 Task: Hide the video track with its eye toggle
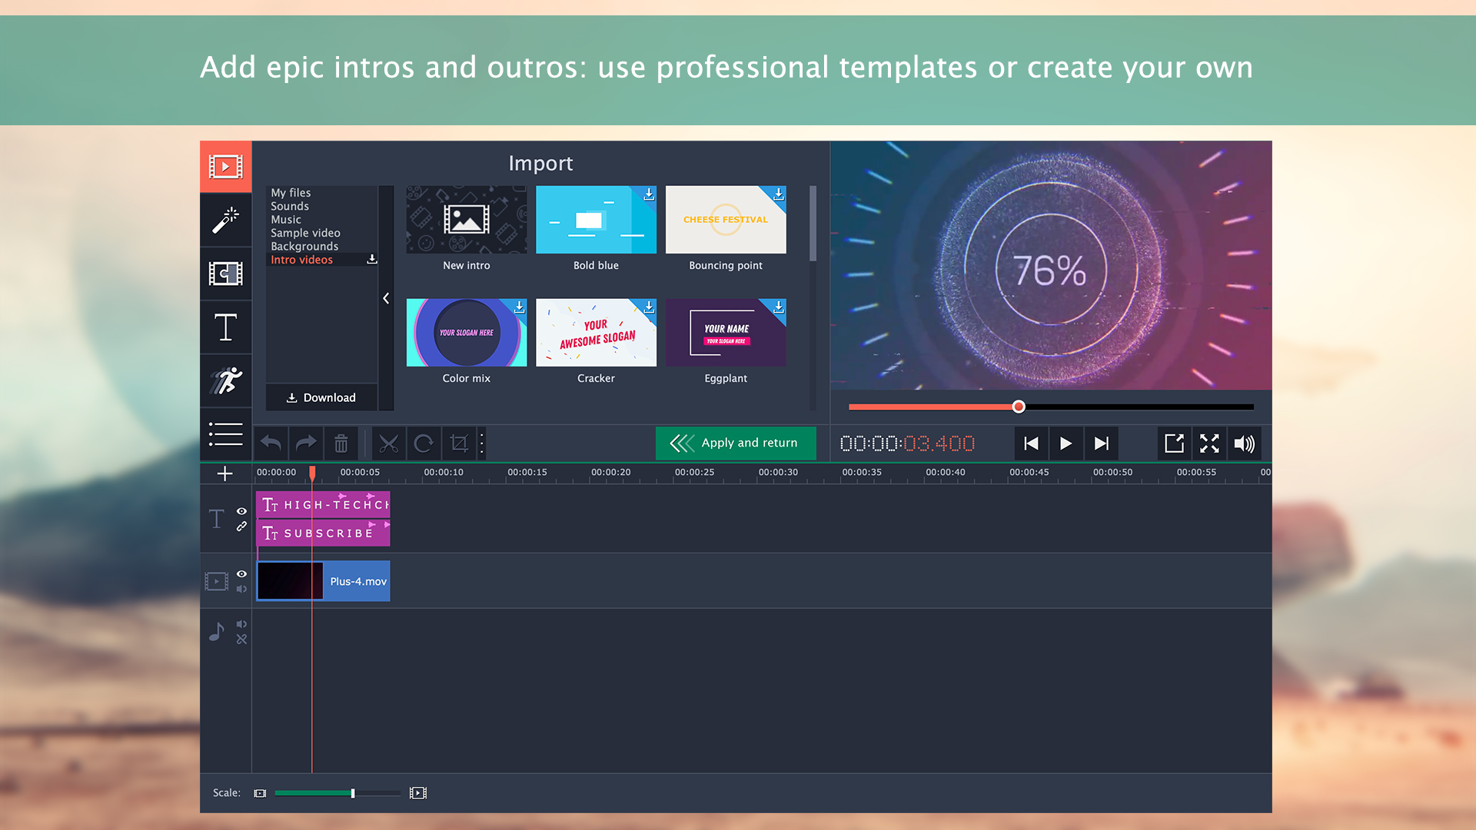coord(241,573)
